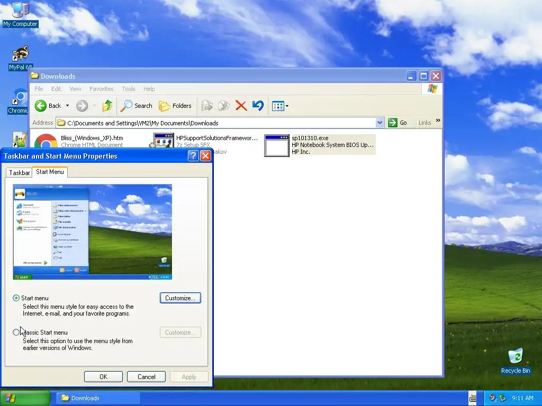Toggle the Folders pane
The image size is (542, 406).
click(x=175, y=106)
